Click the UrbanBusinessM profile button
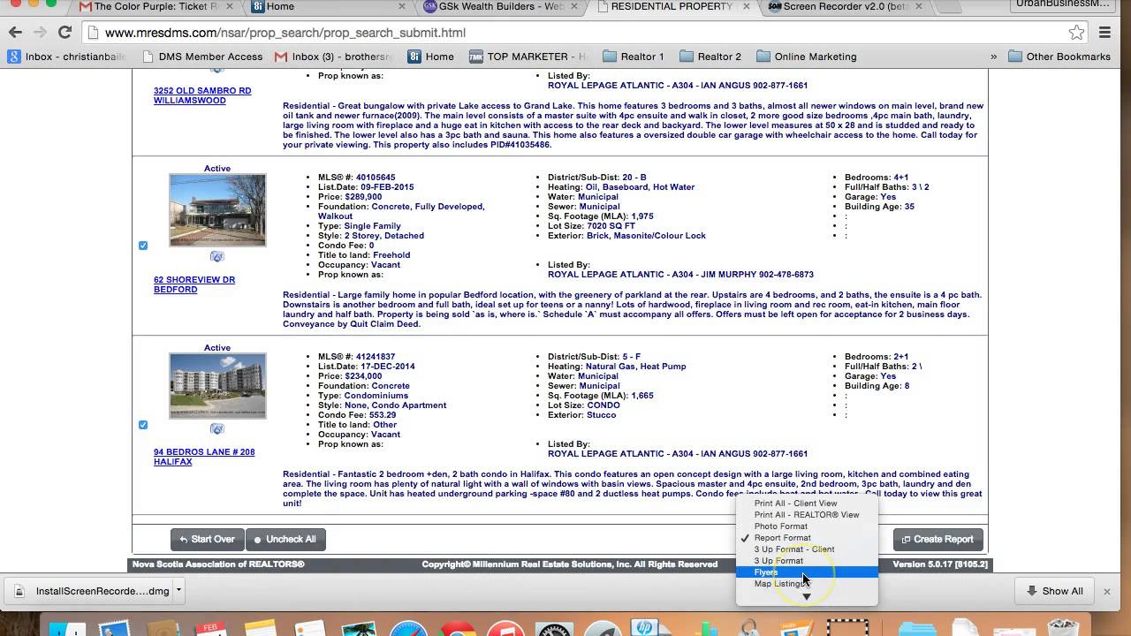 1062,4
